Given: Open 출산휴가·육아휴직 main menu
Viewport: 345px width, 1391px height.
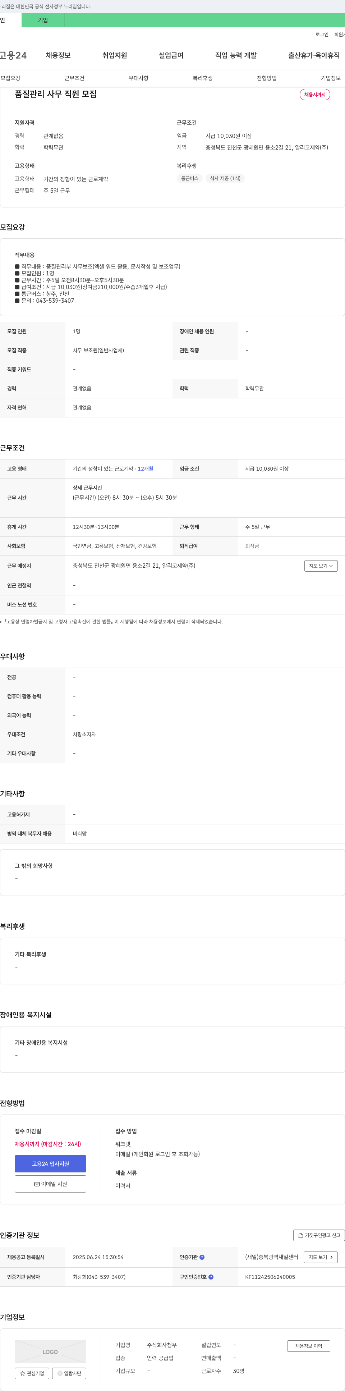Looking at the screenshot, I should [x=314, y=55].
